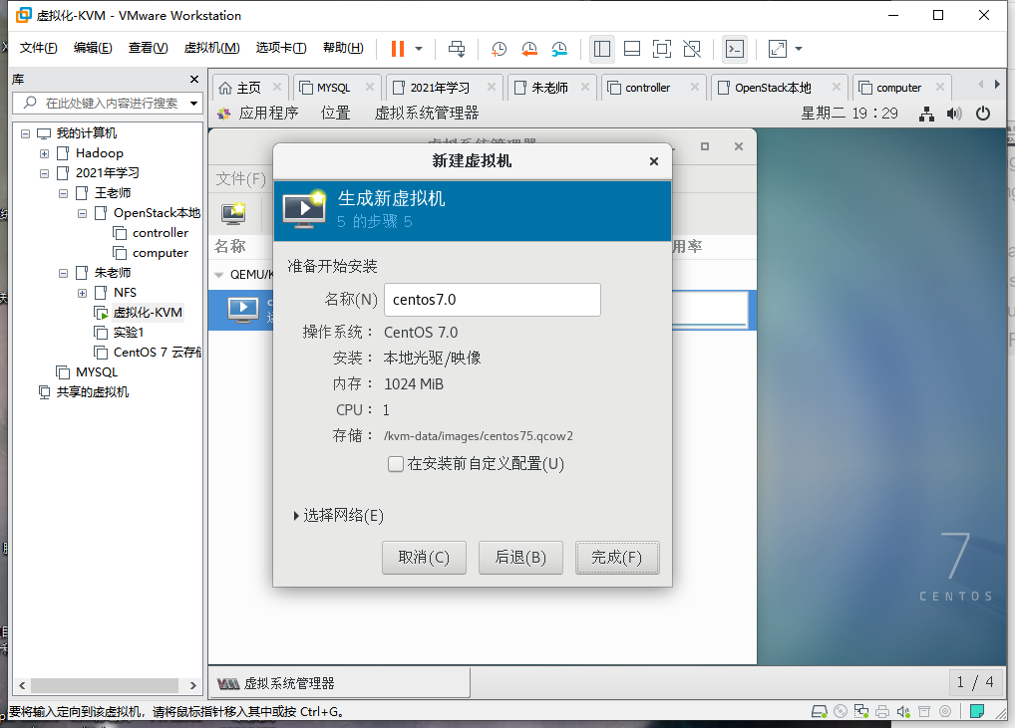Select controller in the library tree
1015x728 pixels.
click(x=160, y=233)
